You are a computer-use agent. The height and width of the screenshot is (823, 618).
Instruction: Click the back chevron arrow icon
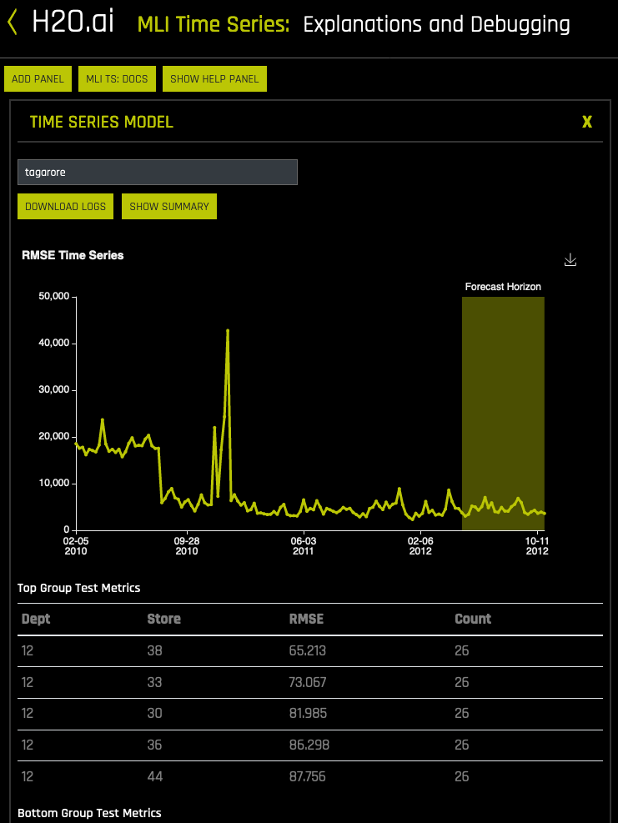click(13, 23)
